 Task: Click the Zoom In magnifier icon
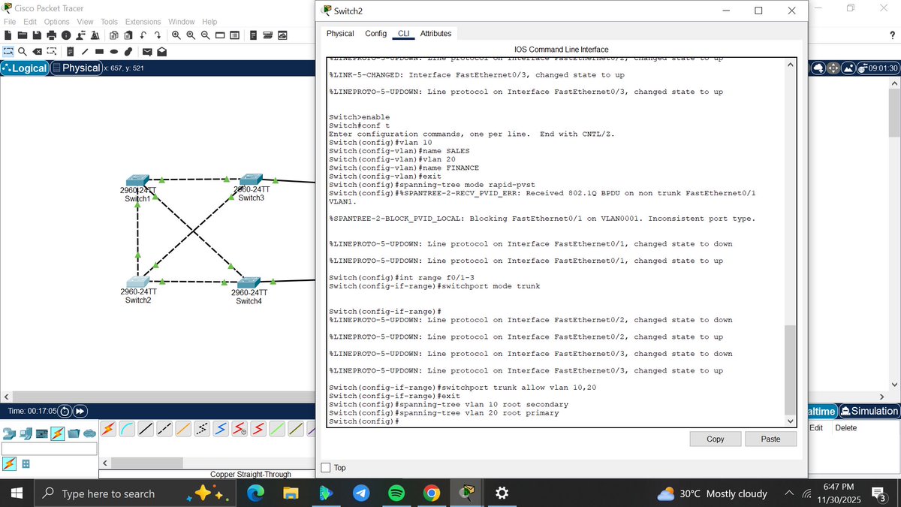176,35
